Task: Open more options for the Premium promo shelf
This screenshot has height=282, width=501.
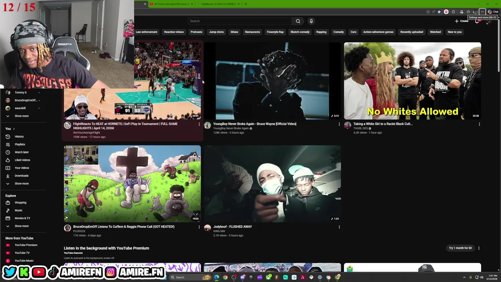Action: (x=479, y=248)
